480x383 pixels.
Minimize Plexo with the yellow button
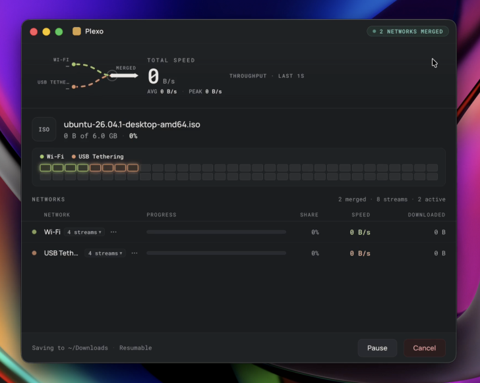(46, 32)
